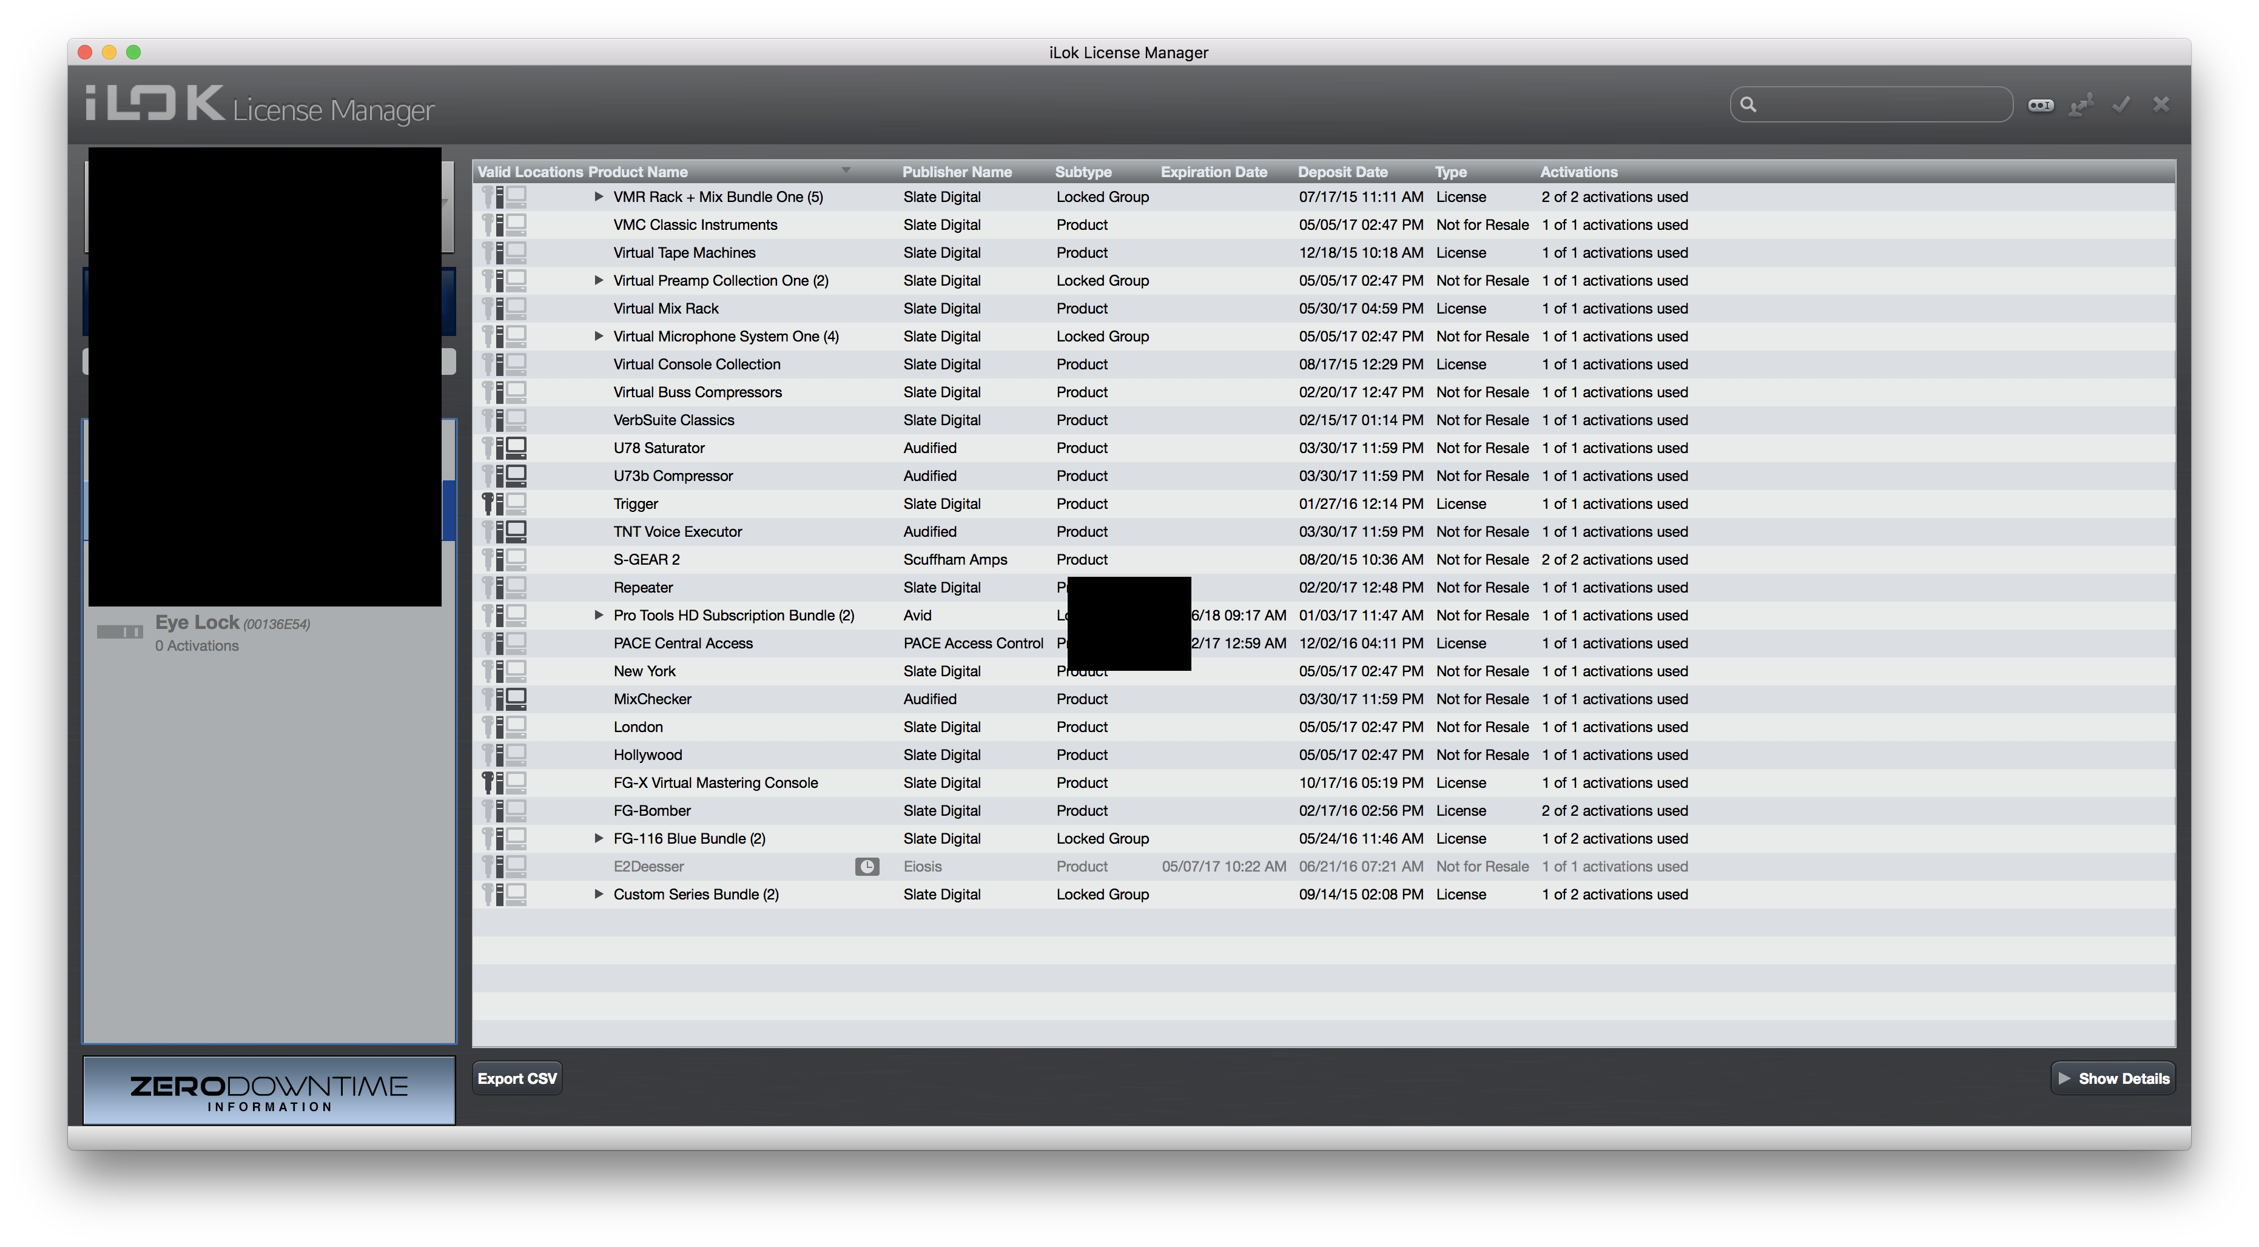This screenshot has height=1247, width=2259.
Task: Expand Pro Tools HD Subscription Bundle group
Action: 599,616
